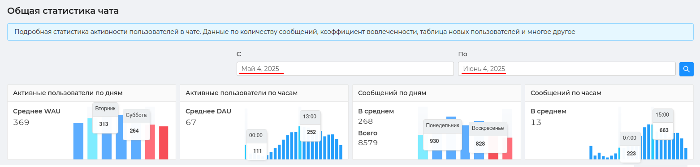Click the Всего messages total 8579
Screen dimensions: 700x167
pyautogui.click(x=368, y=143)
